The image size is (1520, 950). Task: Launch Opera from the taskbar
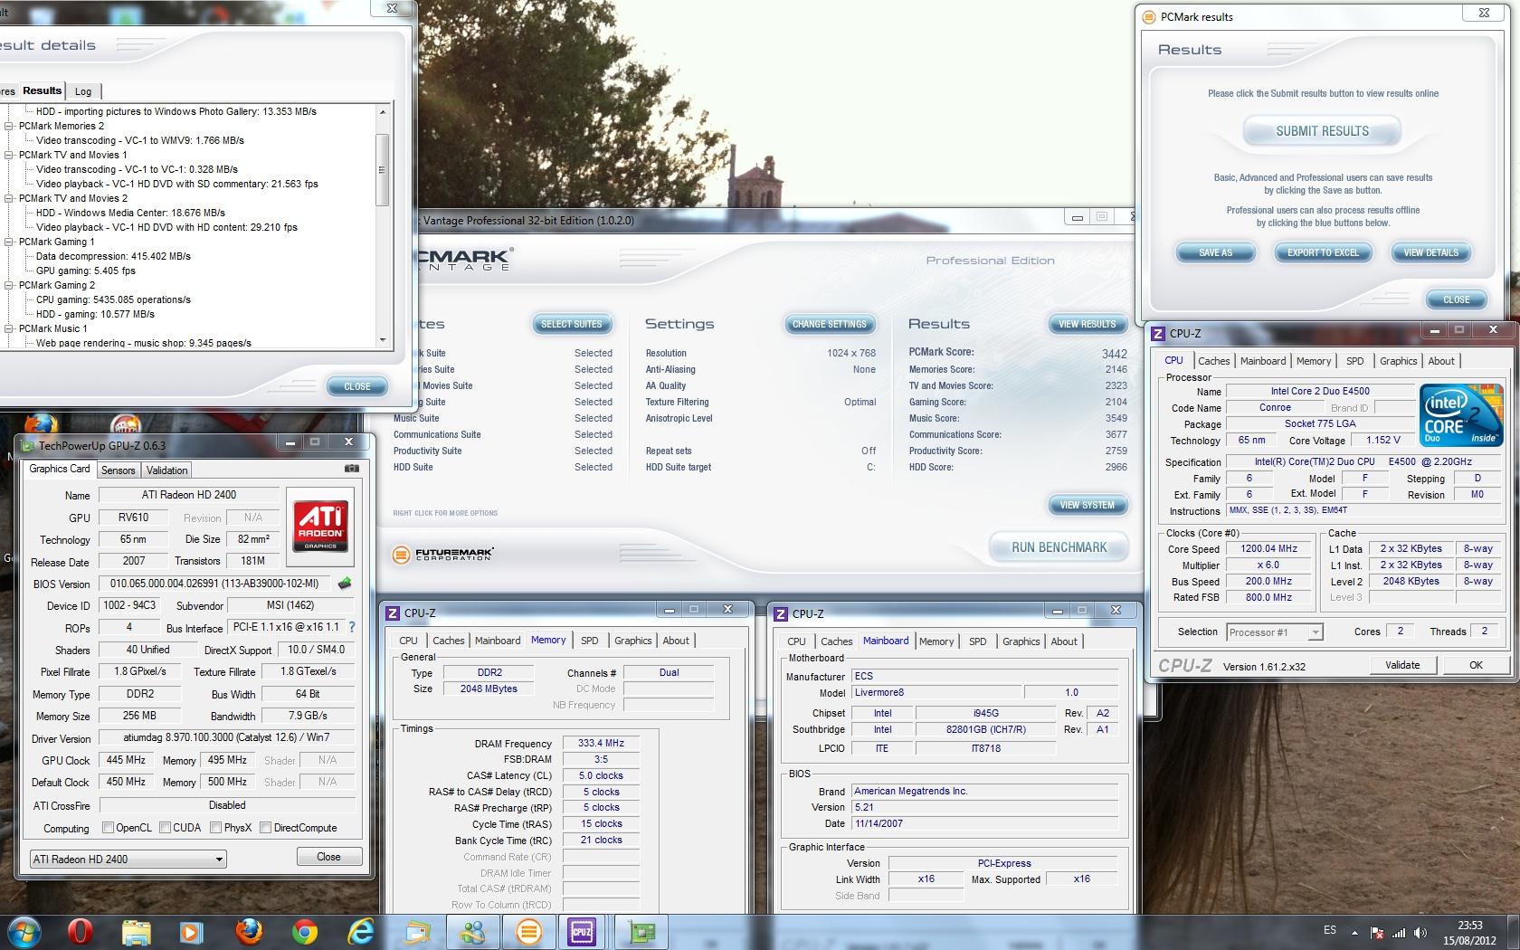[x=80, y=931]
